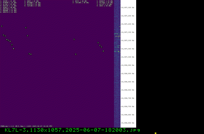Select the 14,096,800 Hz frequency label
Image resolution: width=204 pixels, height=134 pixels.
[127, 90]
